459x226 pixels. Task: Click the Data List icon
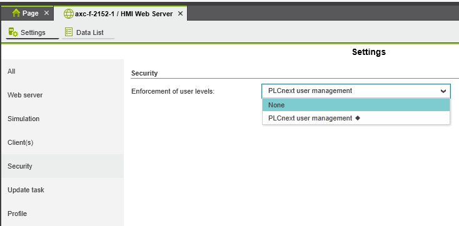69,32
